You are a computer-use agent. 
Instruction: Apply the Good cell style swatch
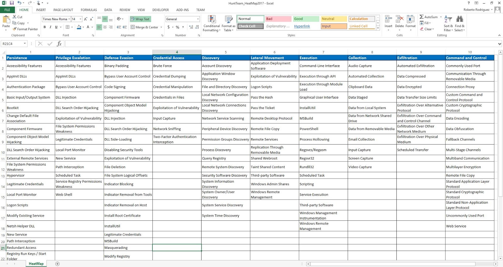[x=306, y=19]
